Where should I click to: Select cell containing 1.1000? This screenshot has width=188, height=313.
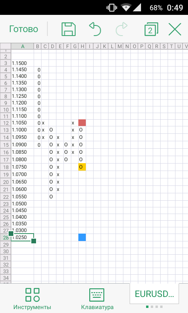pyautogui.click(x=22, y=130)
